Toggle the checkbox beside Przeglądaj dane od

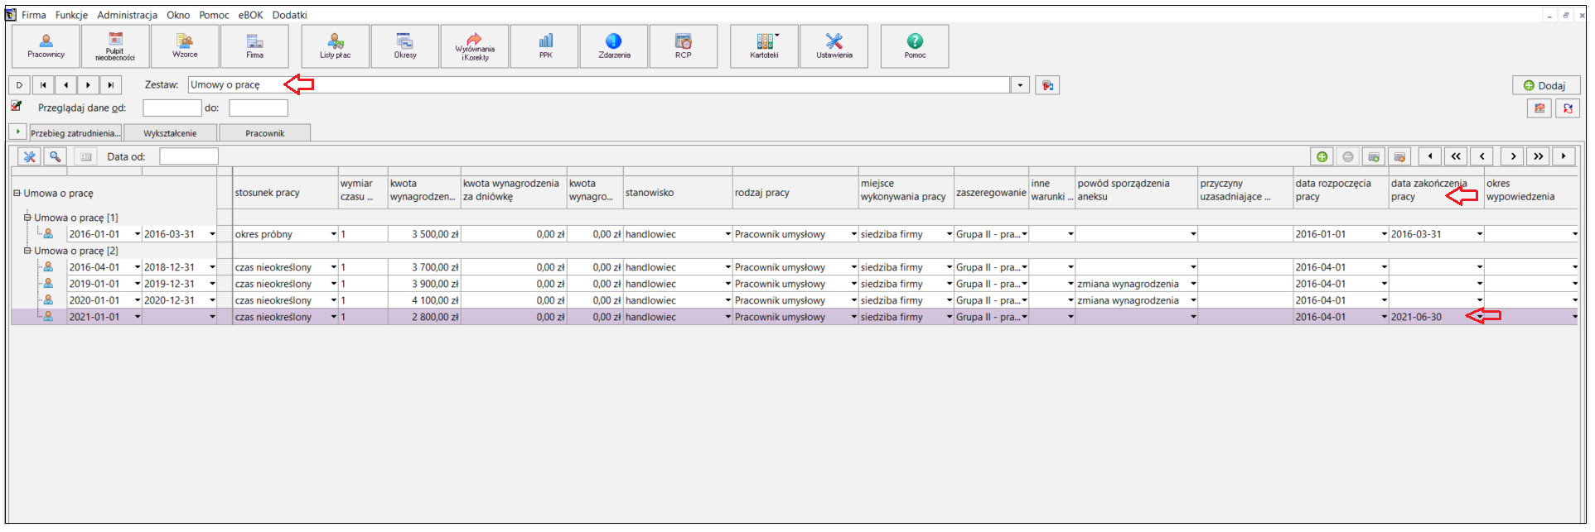tap(16, 107)
